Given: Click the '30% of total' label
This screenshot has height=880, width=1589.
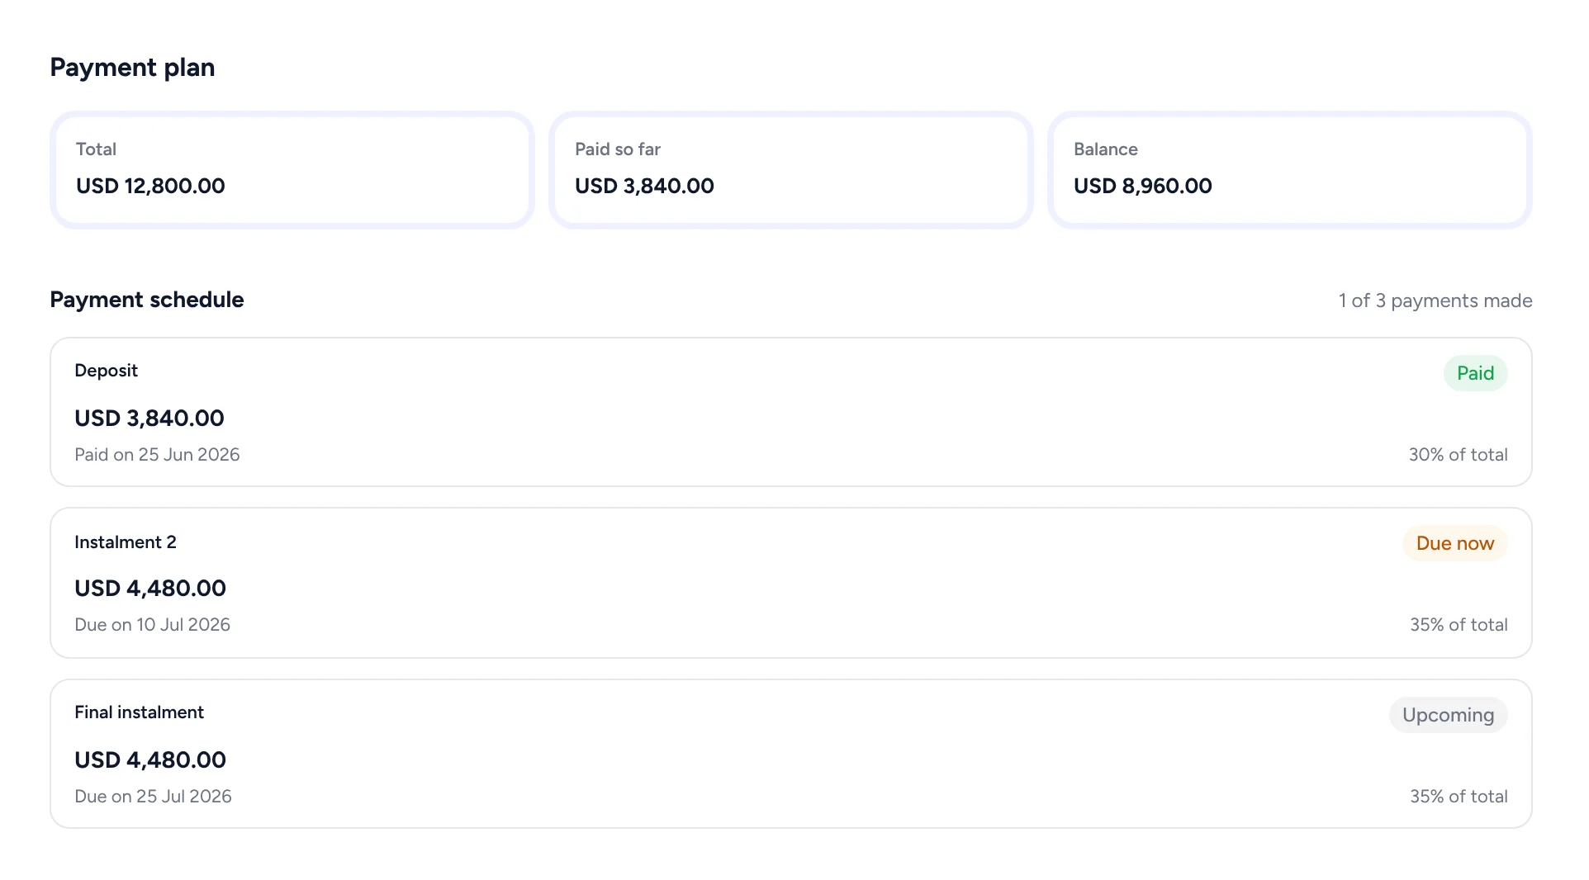Looking at the screenshot, I should tap(1458, 455).
